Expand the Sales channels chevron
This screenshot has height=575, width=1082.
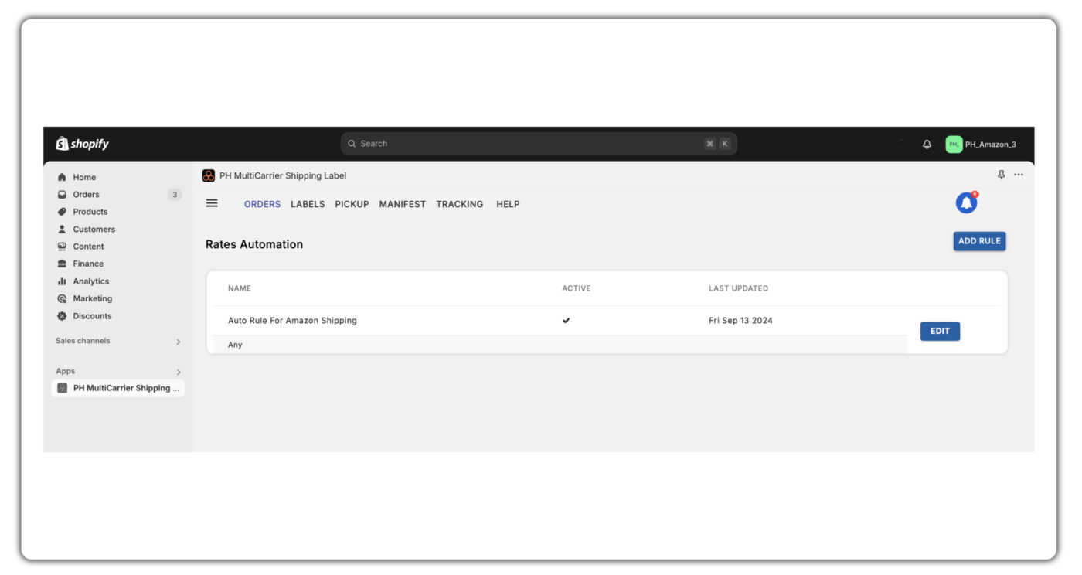179,342
